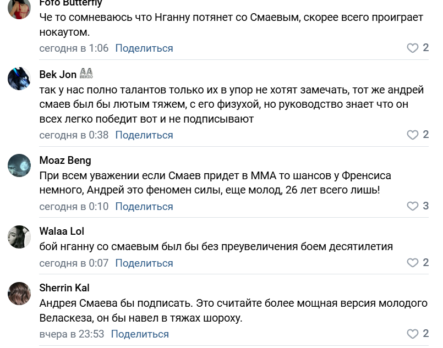Image resolution: width=443 pixels, height=348 pixels.
Task: Like Walaa Lol's comment heart
Action: point(413,263)
